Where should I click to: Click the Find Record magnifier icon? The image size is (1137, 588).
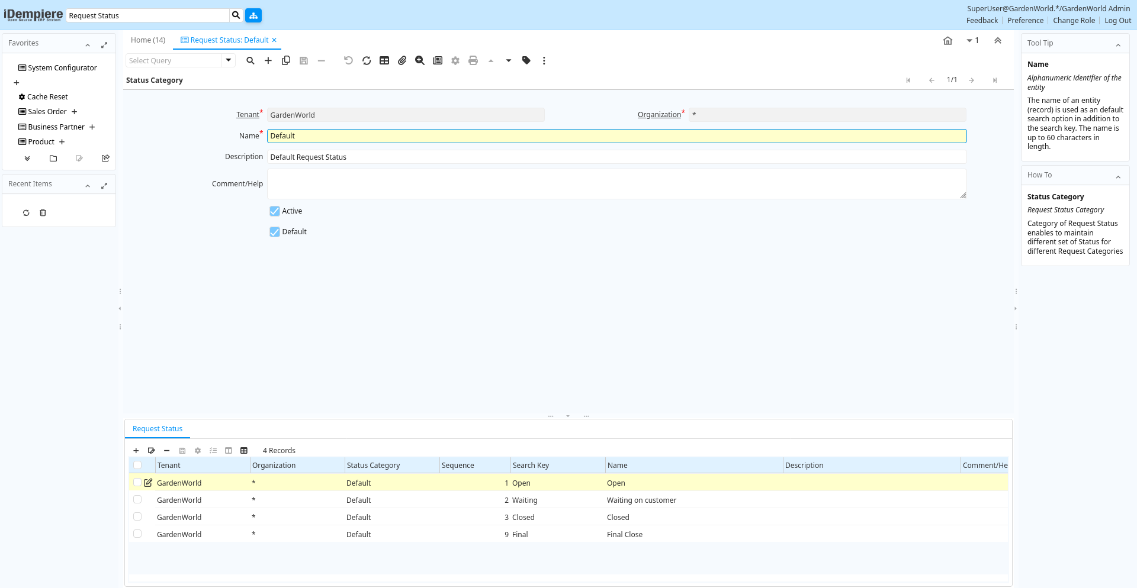coord(250,61)
